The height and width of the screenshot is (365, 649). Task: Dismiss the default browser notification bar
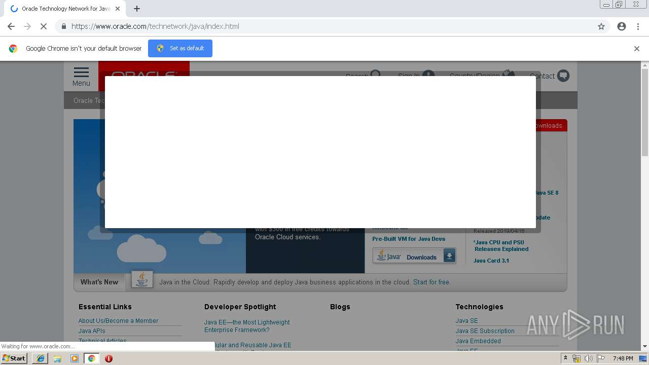click(637, 49)
